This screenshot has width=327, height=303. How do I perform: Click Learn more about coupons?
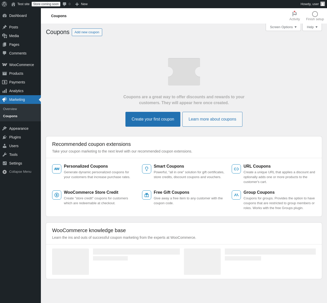212,119
